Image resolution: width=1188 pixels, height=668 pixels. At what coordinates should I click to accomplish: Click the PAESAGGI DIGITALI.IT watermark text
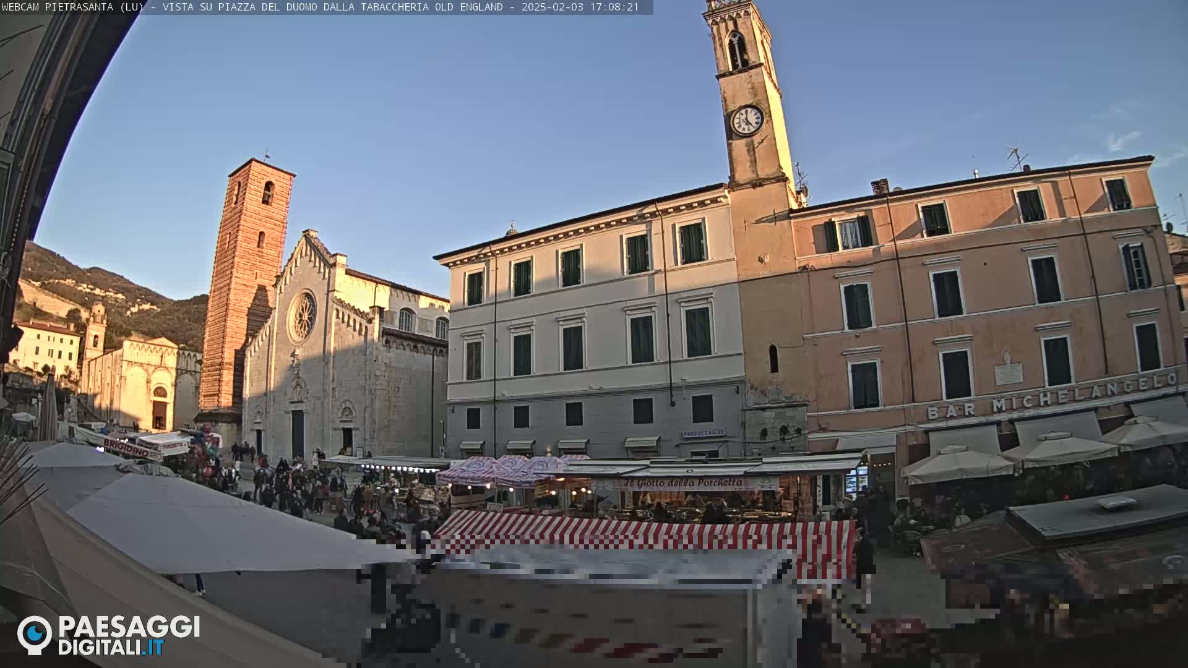click(129, 636)
